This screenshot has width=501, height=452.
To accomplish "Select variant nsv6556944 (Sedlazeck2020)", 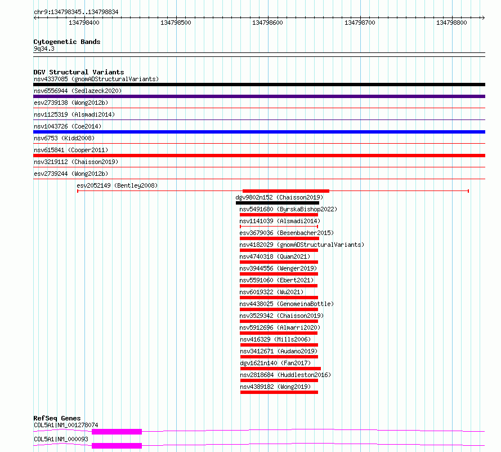I will coord(78,91).
